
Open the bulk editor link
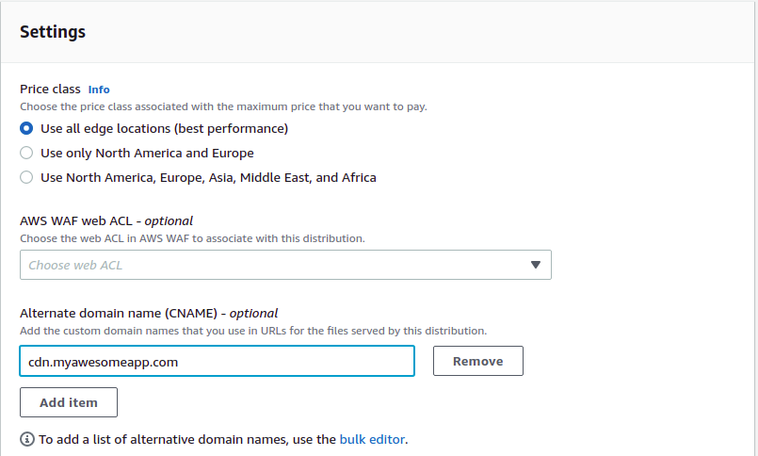[372, 439]
